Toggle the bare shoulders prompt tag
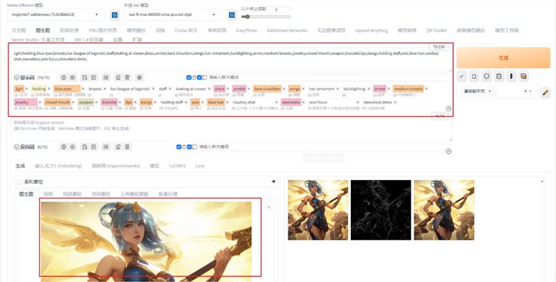Image resolution: width=556 pixels, height=282 pixels. 267,89
